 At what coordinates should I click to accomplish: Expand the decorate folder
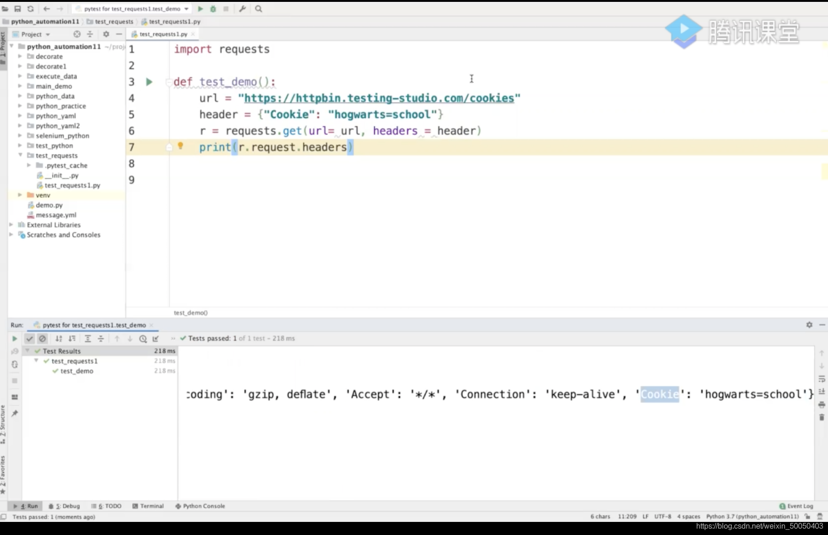click(20, 56)
